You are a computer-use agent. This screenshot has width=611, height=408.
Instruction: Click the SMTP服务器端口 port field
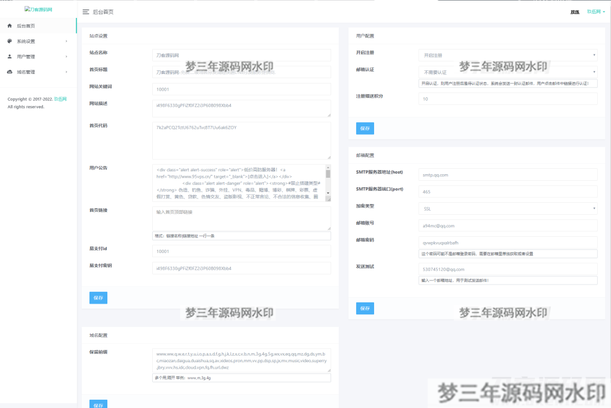click(508, 191)
